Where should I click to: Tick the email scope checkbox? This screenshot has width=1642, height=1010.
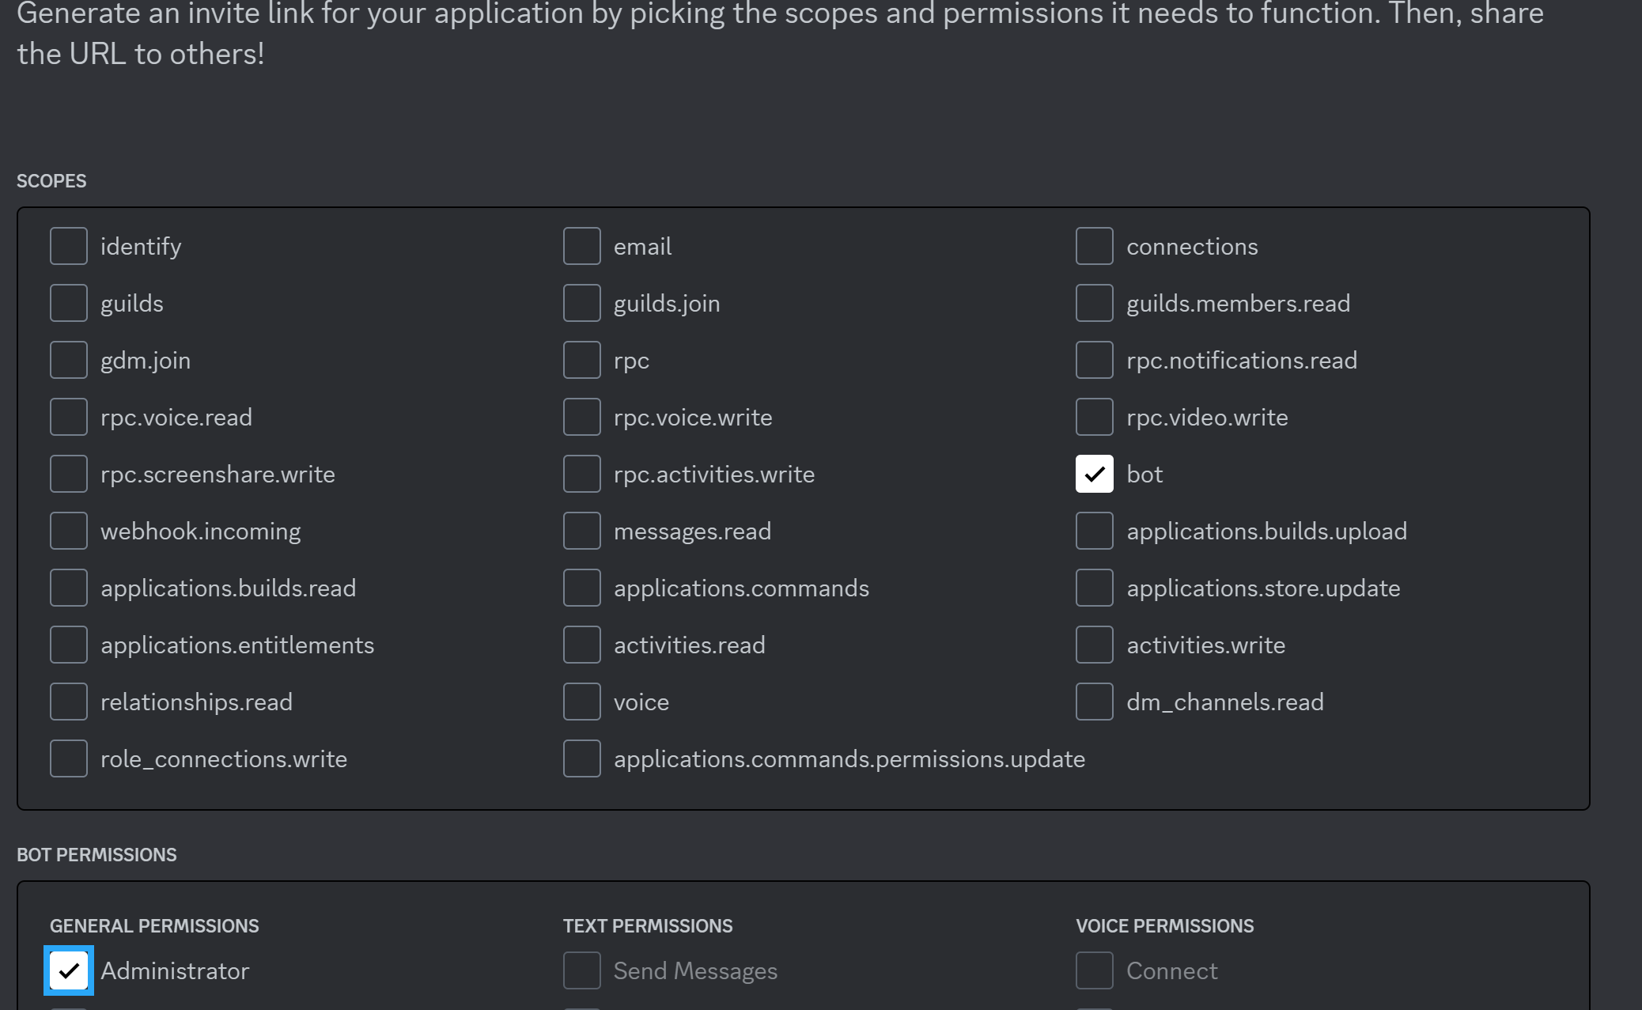click(581, 246)
